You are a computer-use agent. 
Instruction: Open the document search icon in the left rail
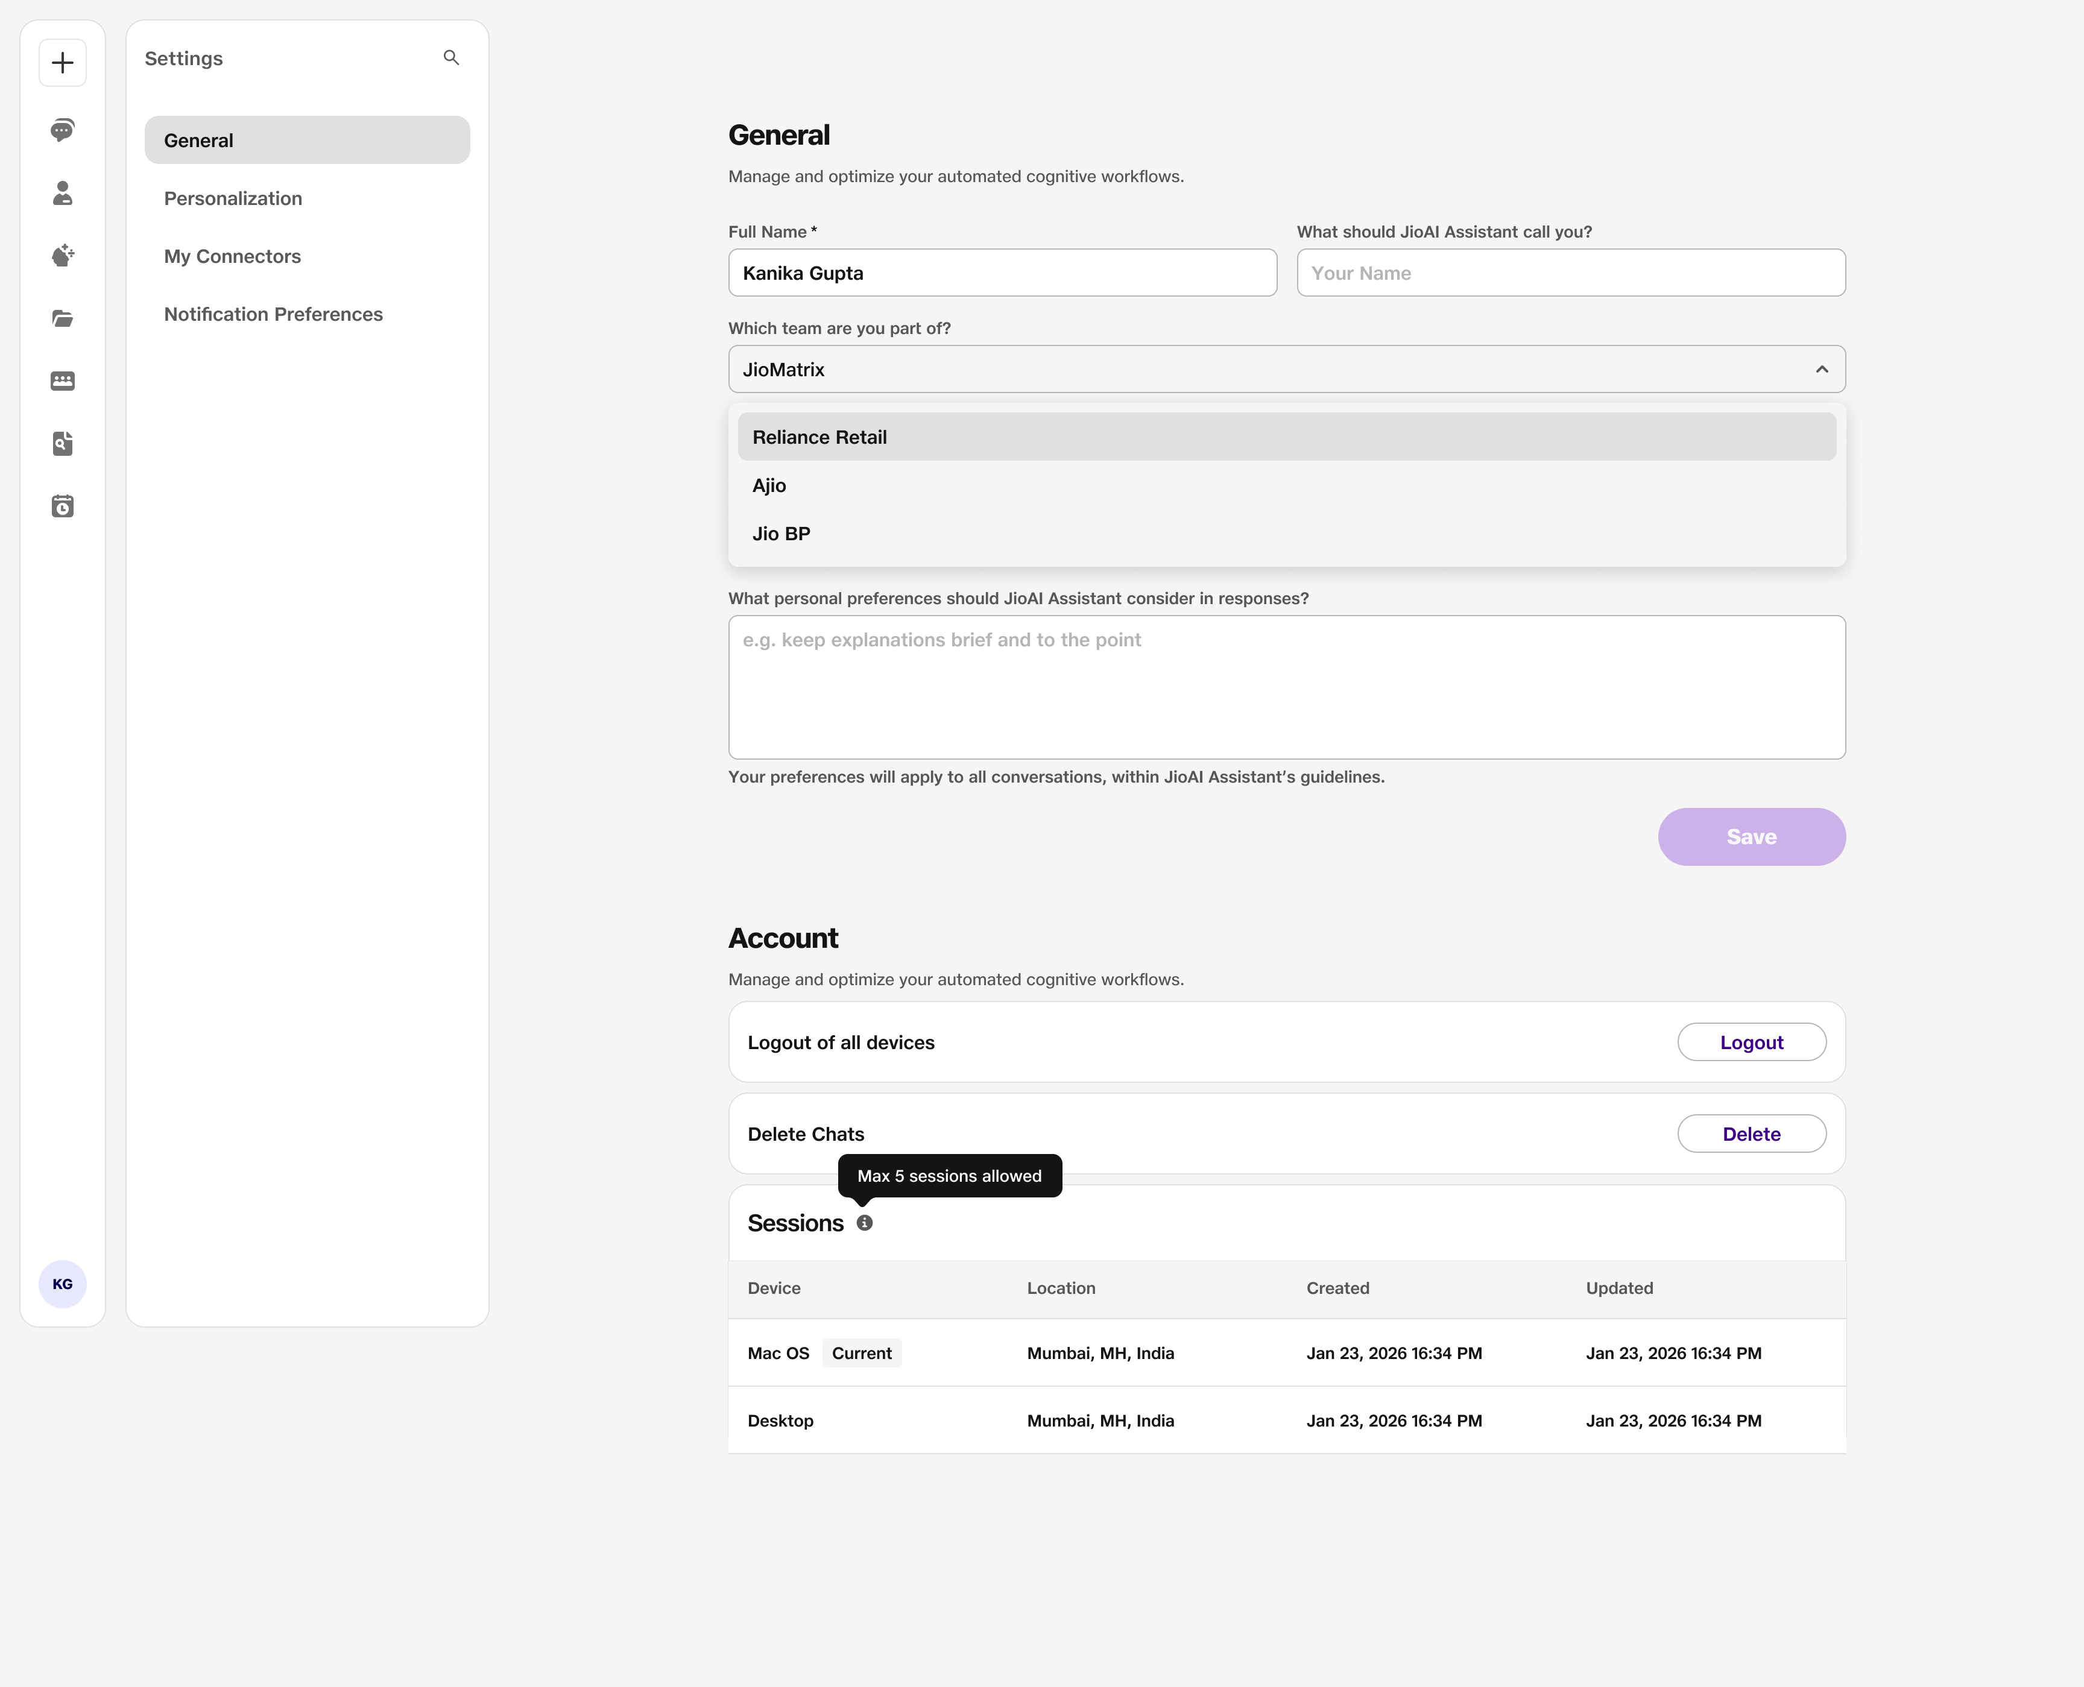click(63, 444)
